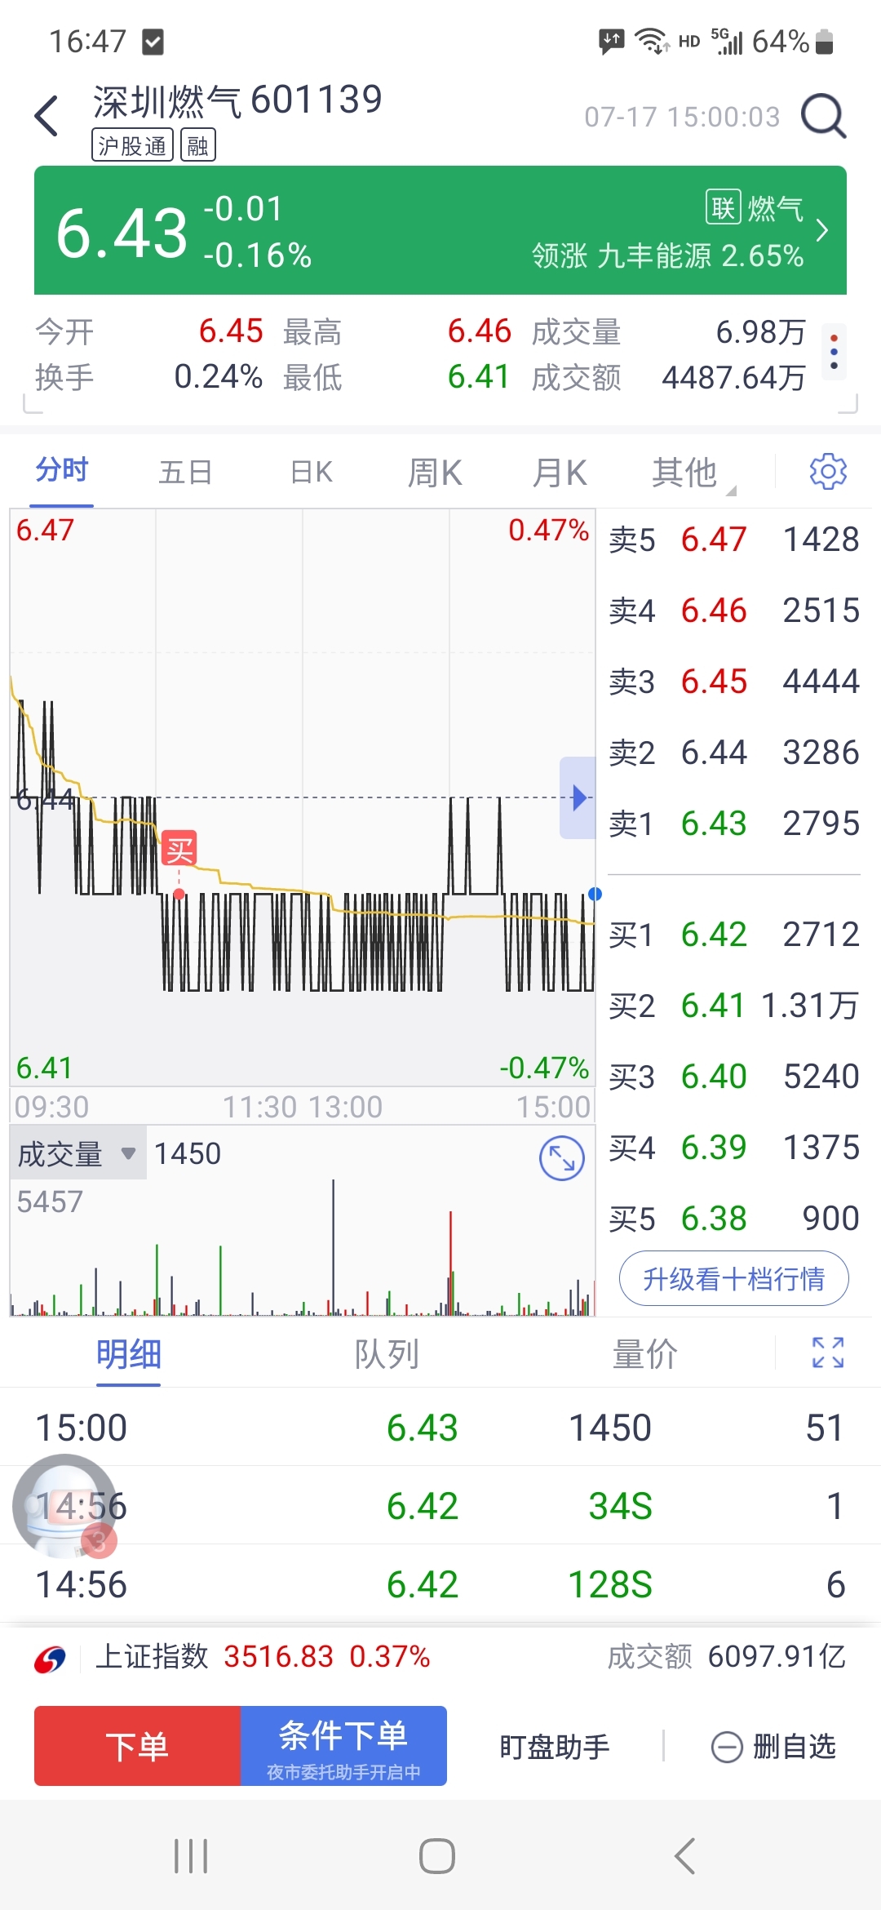Tap the 成交额 4487.64万 value
The width and height of the screenshot is (881, 1910).
733,378
